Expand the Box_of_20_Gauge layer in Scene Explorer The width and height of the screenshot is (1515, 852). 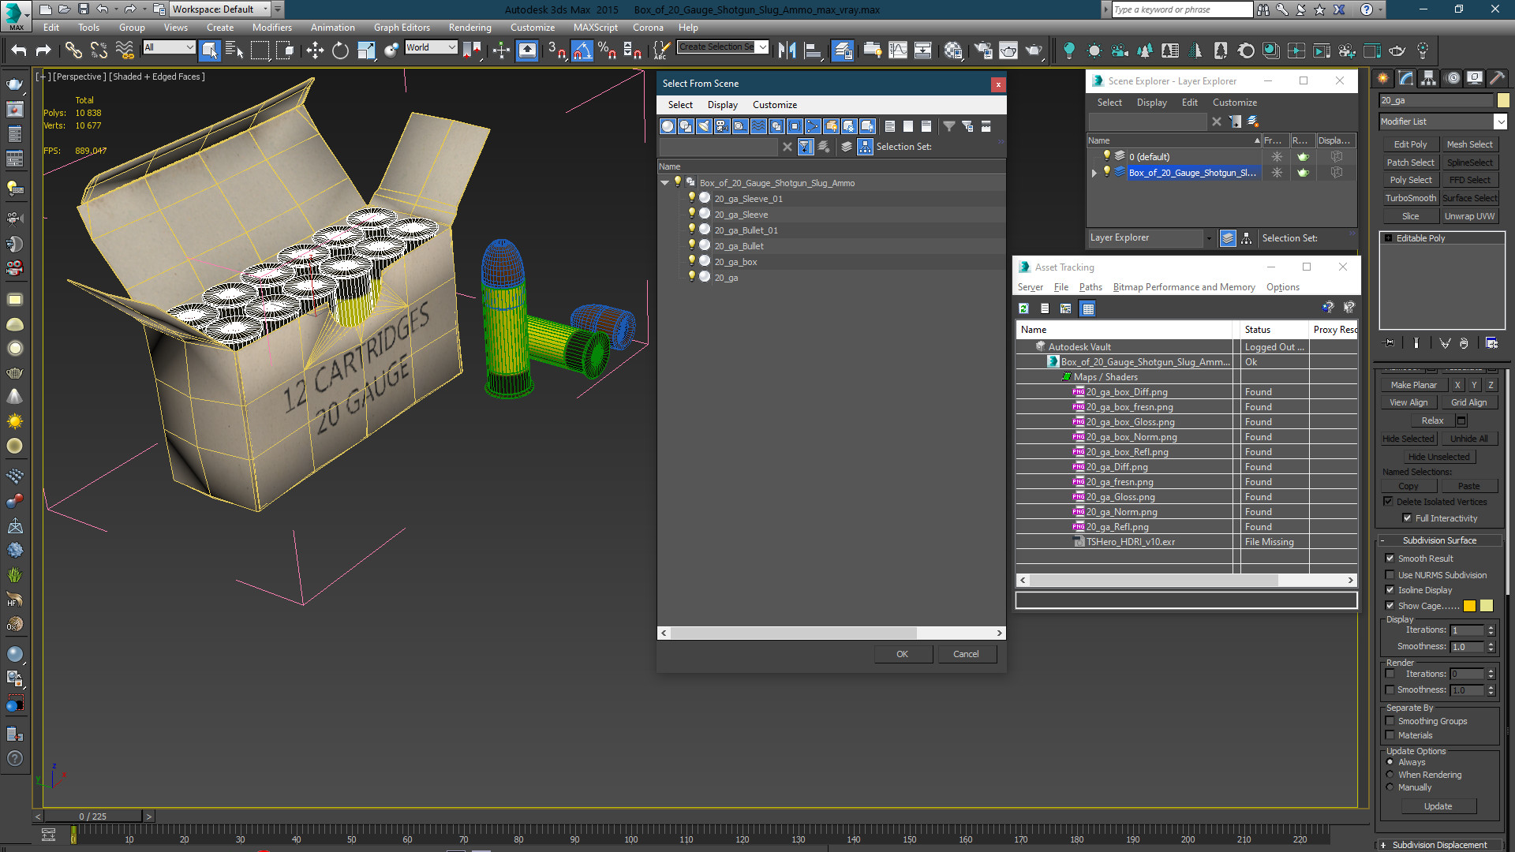1094,173
